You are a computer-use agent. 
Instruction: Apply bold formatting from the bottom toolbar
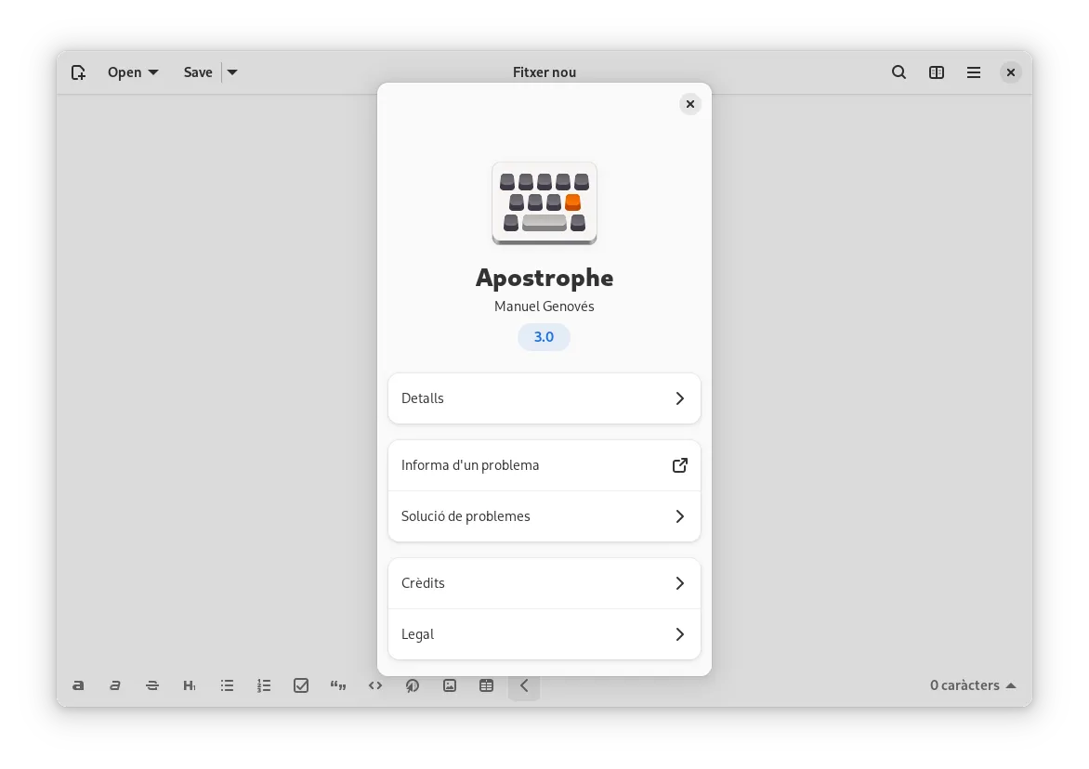point(78,685)
